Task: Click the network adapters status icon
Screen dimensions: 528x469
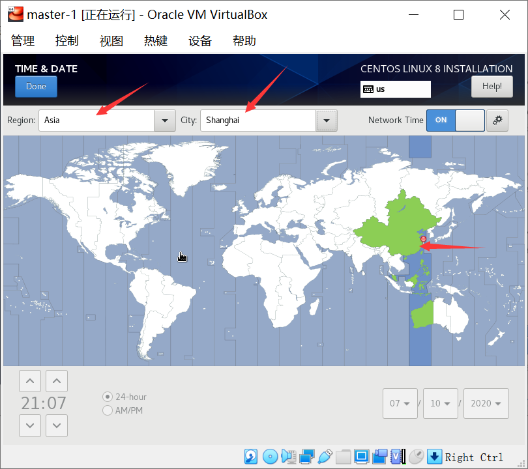Action: [x=307, y=457]
